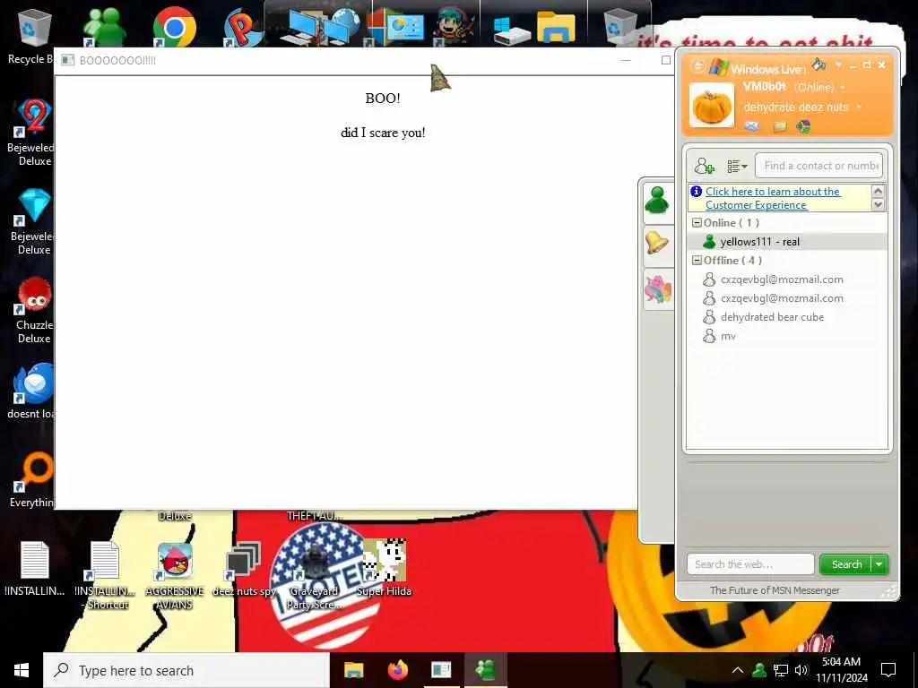Viewport: 918px width, 688px height.
Task: Click the notification banner scroll up arrow
Action: [x=878, y=191]
